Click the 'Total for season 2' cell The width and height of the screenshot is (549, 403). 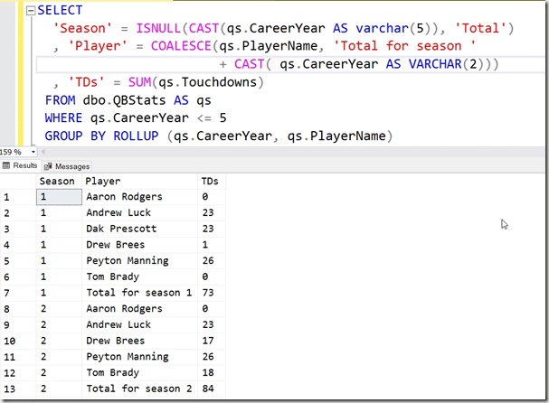pyautogui.click(x=139, y=389)
